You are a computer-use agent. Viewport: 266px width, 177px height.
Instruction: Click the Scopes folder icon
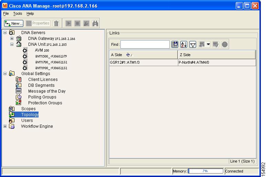pyautogui.click(x=12, y=108)
